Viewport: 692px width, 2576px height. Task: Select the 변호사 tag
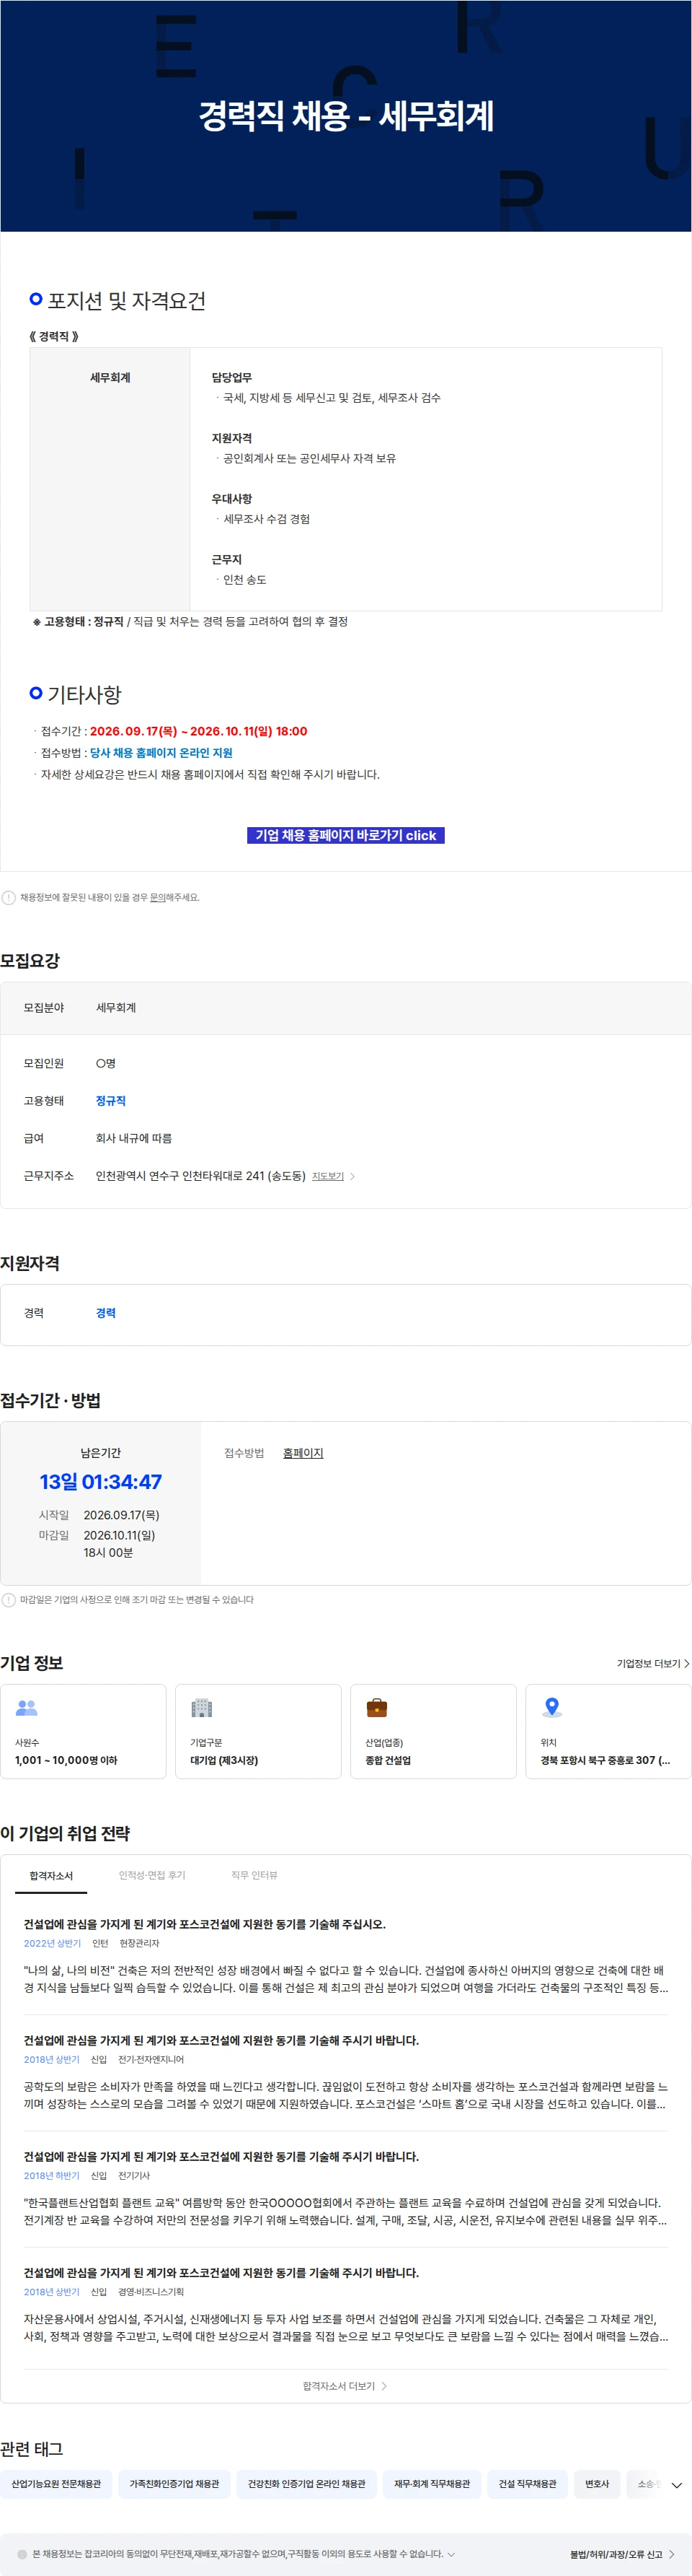[x=597, y=2484]
